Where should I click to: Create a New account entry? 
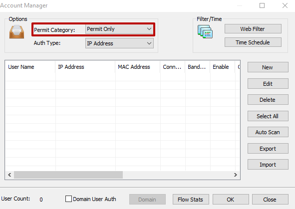coord(268,67)
